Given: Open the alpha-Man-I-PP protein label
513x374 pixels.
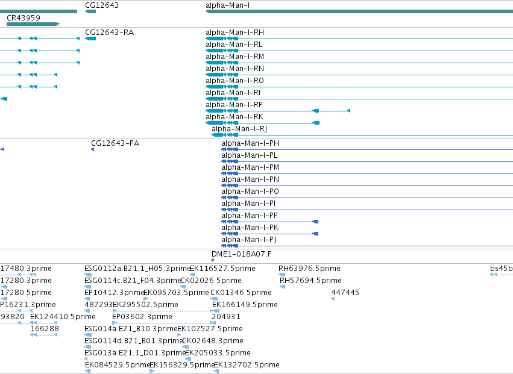Looking at the screenshot, I should coord(250,216).
